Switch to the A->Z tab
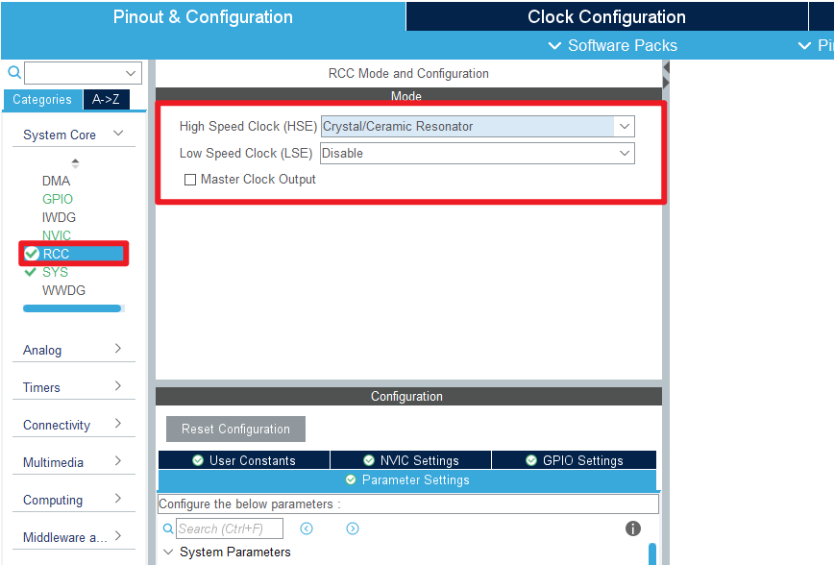835x565 pixels. pos(106,99)
